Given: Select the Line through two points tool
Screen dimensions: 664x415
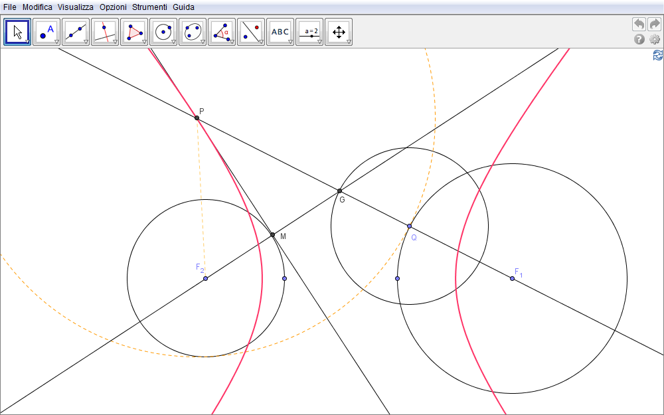Looking at the screenshot, I should (x=76, y=31).
